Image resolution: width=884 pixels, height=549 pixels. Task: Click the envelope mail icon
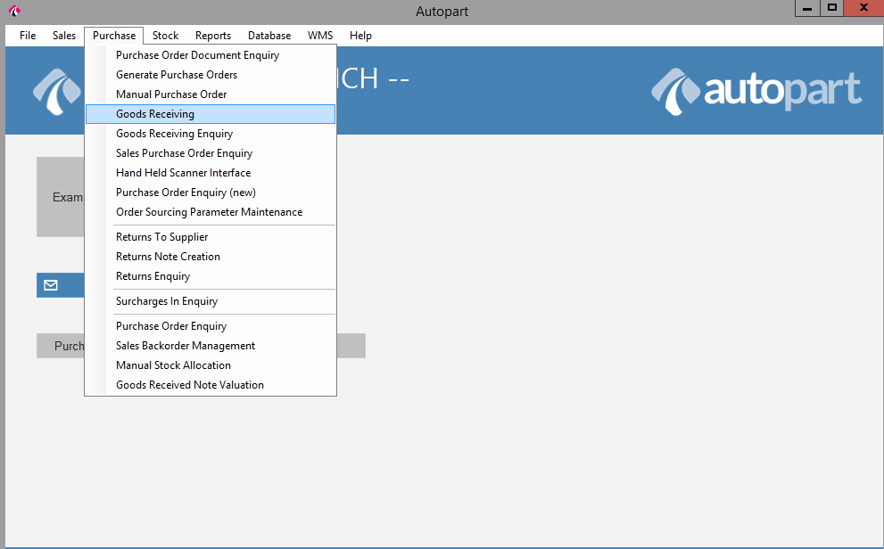point(51,285)
